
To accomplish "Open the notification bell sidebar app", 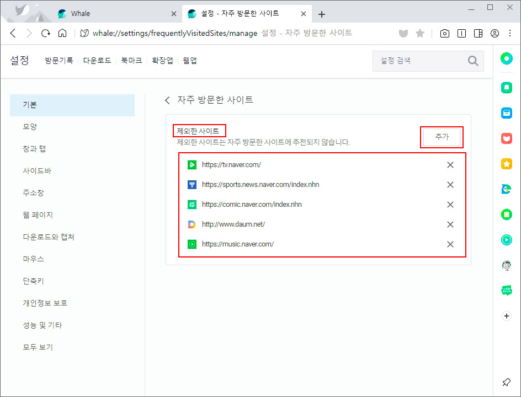I will (x=507, y=87).
